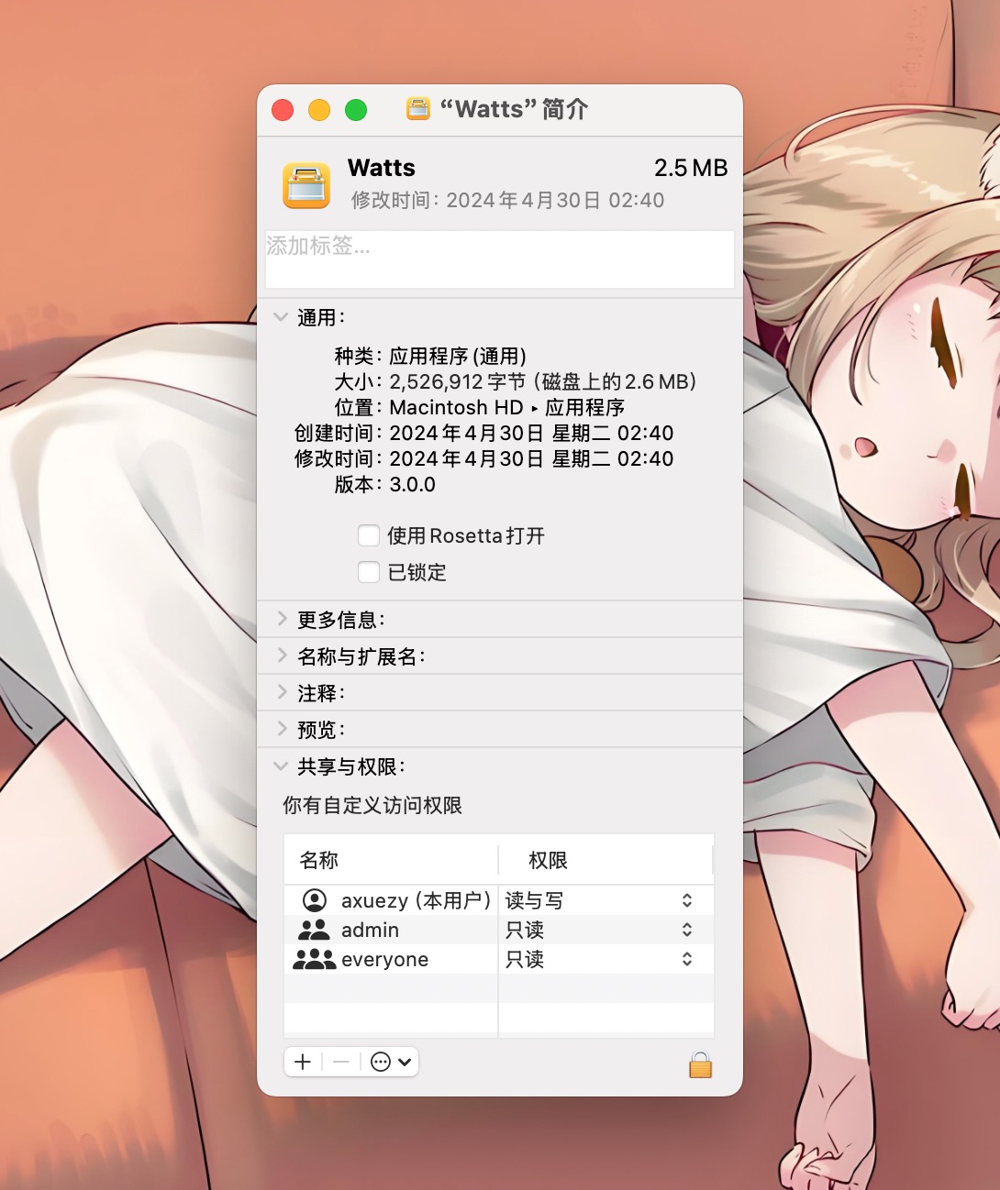Screen dimensions: 1000x1190
Task: Minimize the Watts info window
Action: coord(319,110)
